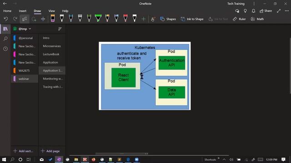Open the Draw tab
This screenshot has width=291, height=163.
pos(37,11)
